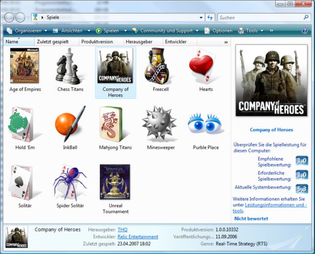Click the release date 11.09.2006
Screen dimensions: 315x254
click(x=226, y=237)
